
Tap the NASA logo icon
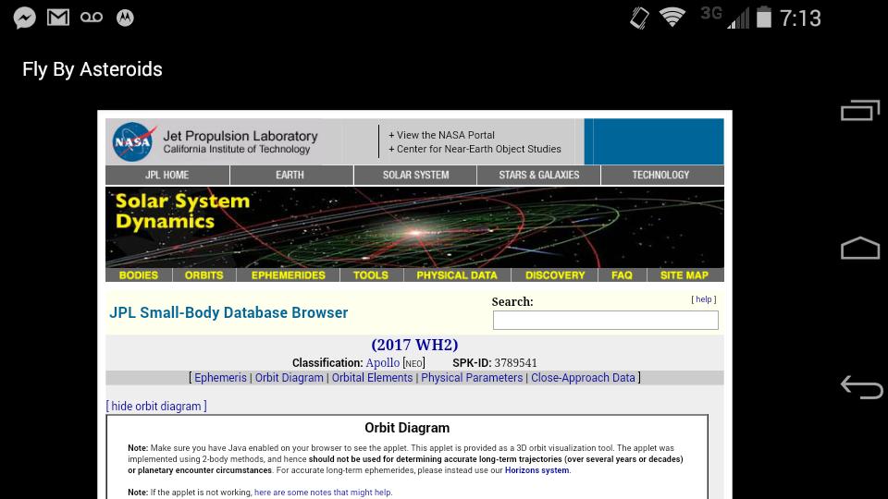[133, 142]
